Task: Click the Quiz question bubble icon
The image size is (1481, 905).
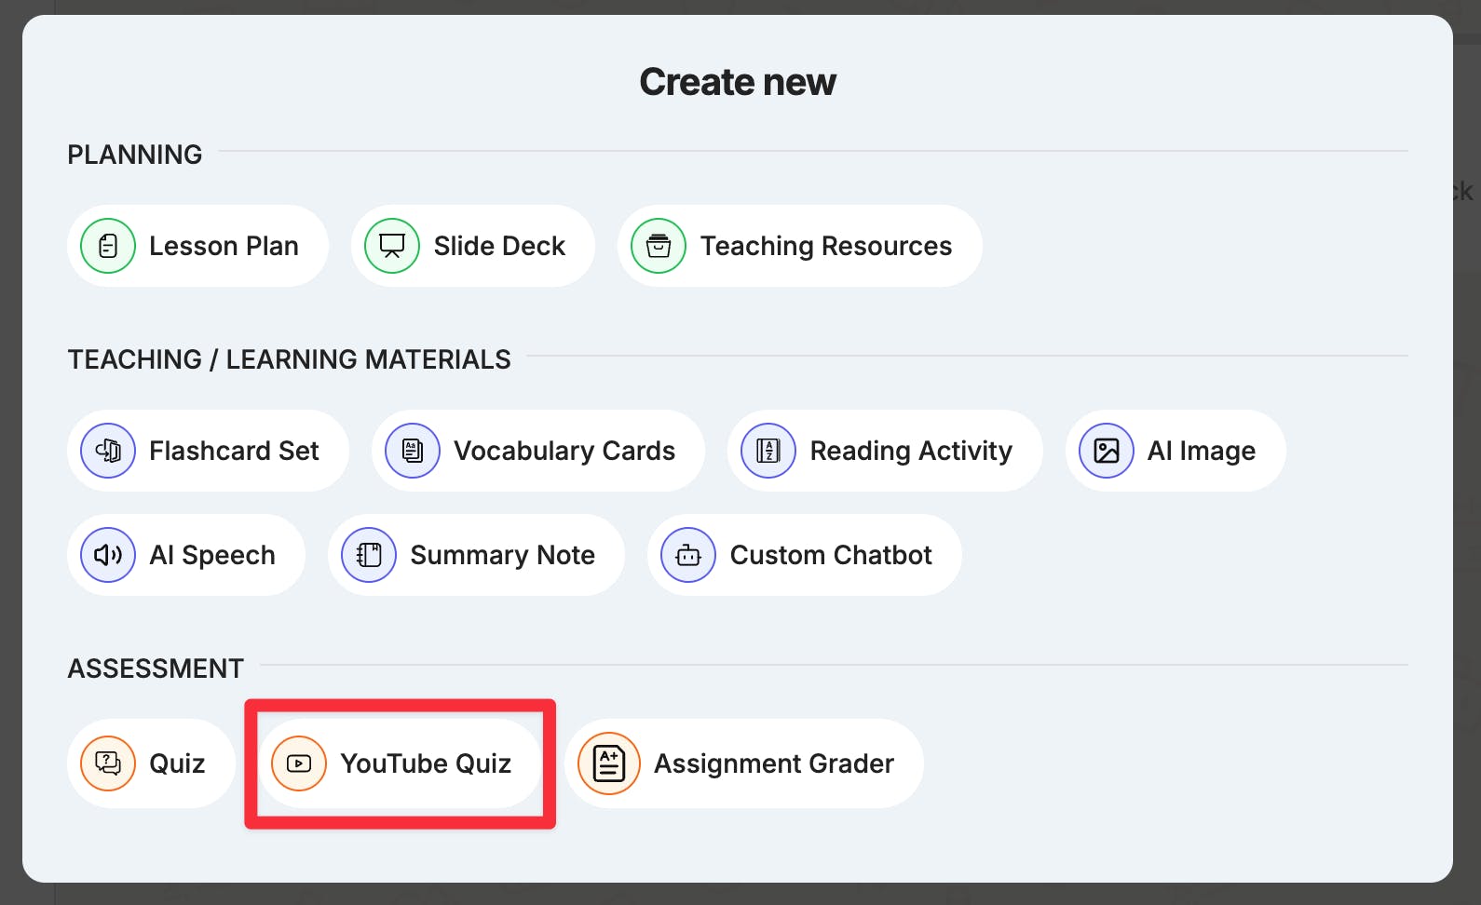Action: click(x=108, y=763)
